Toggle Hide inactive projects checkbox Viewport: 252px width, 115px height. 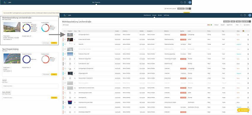(165, 9)
